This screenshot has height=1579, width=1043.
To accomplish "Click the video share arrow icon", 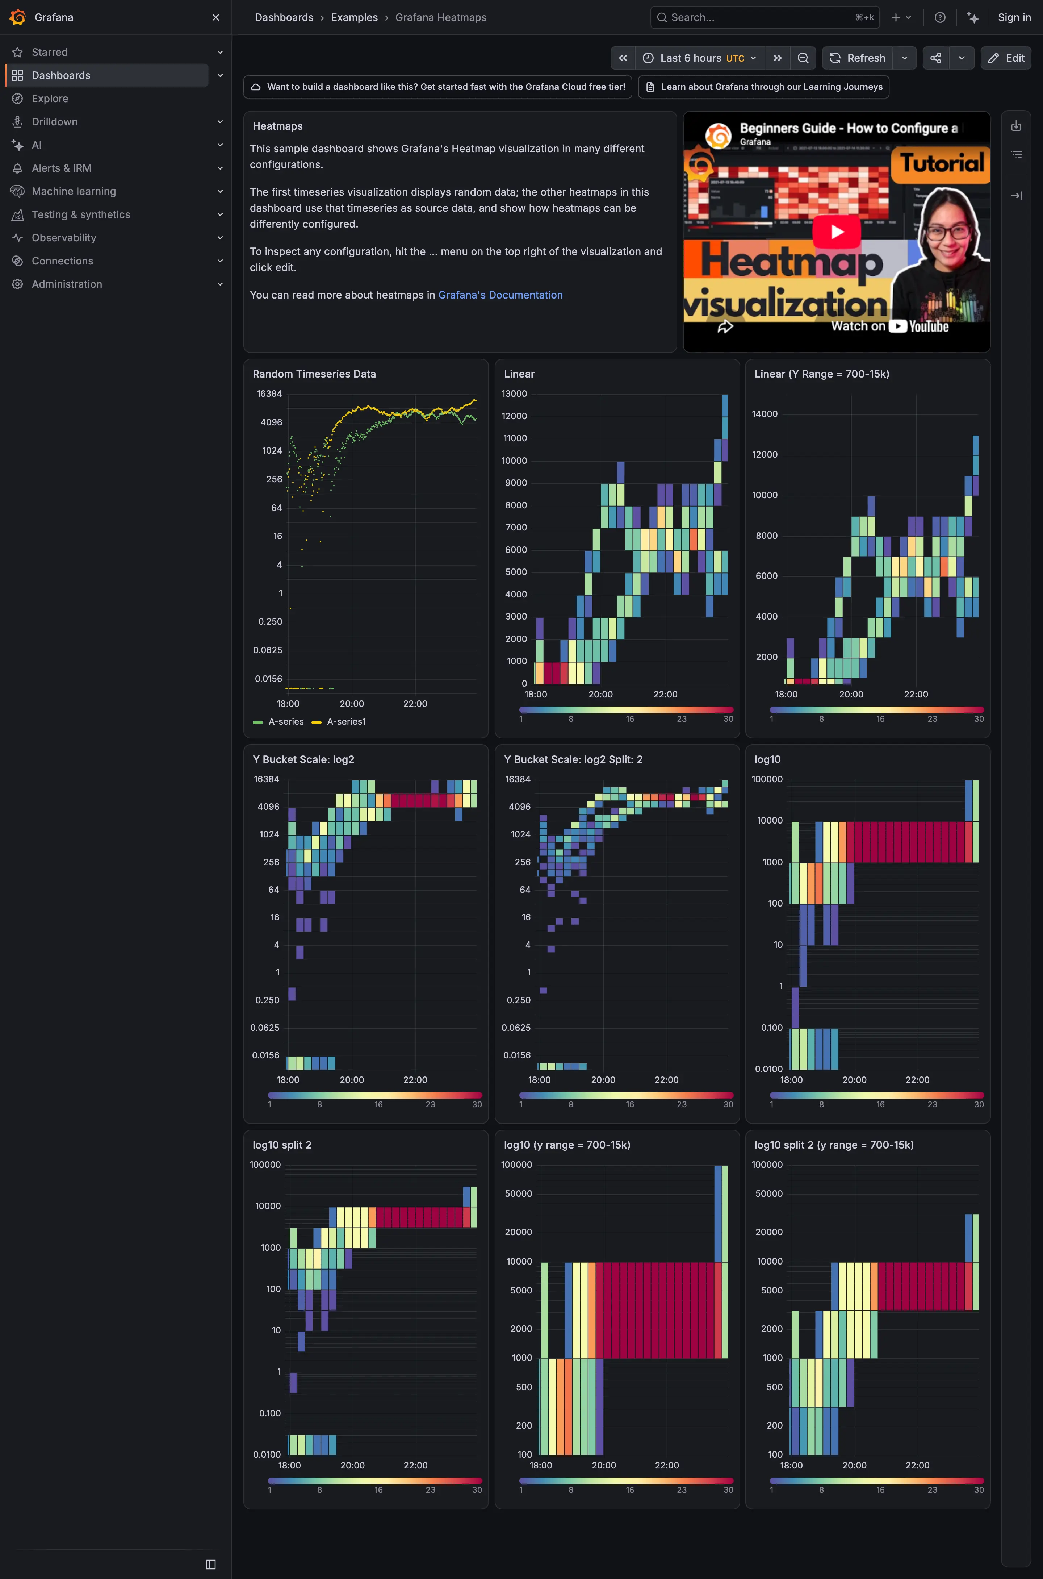I will pos(726,326).
